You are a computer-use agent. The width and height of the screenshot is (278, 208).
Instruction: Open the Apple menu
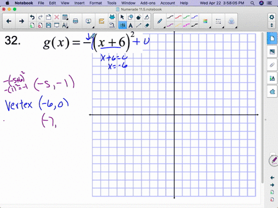coord(7,3)
